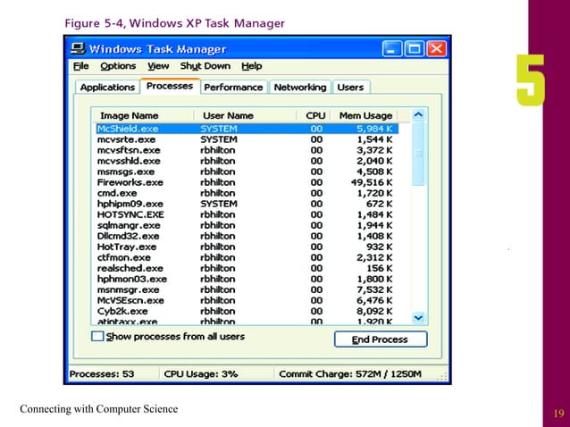Sort the list by Image Name header
This screenshot has width=570, height=427.
pos(130,115)
